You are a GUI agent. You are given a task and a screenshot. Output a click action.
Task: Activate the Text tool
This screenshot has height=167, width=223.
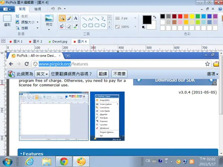[x=76, y=18]
